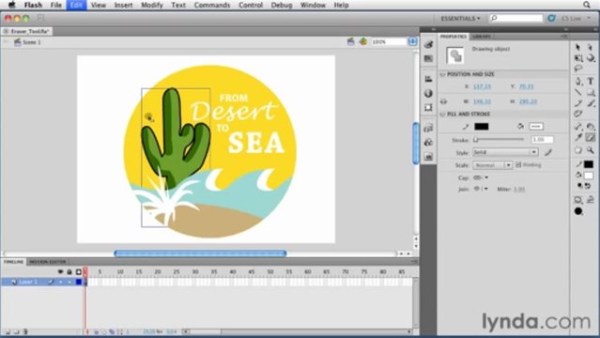The height and width of the screenshot is (338, 600).
Task: Select the Deco tool
Action: [x=578, y=114]
